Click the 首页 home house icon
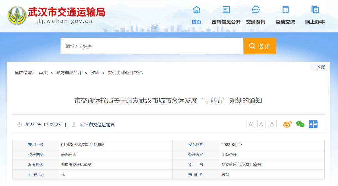The image size is (338, 186). click(196, 10)
